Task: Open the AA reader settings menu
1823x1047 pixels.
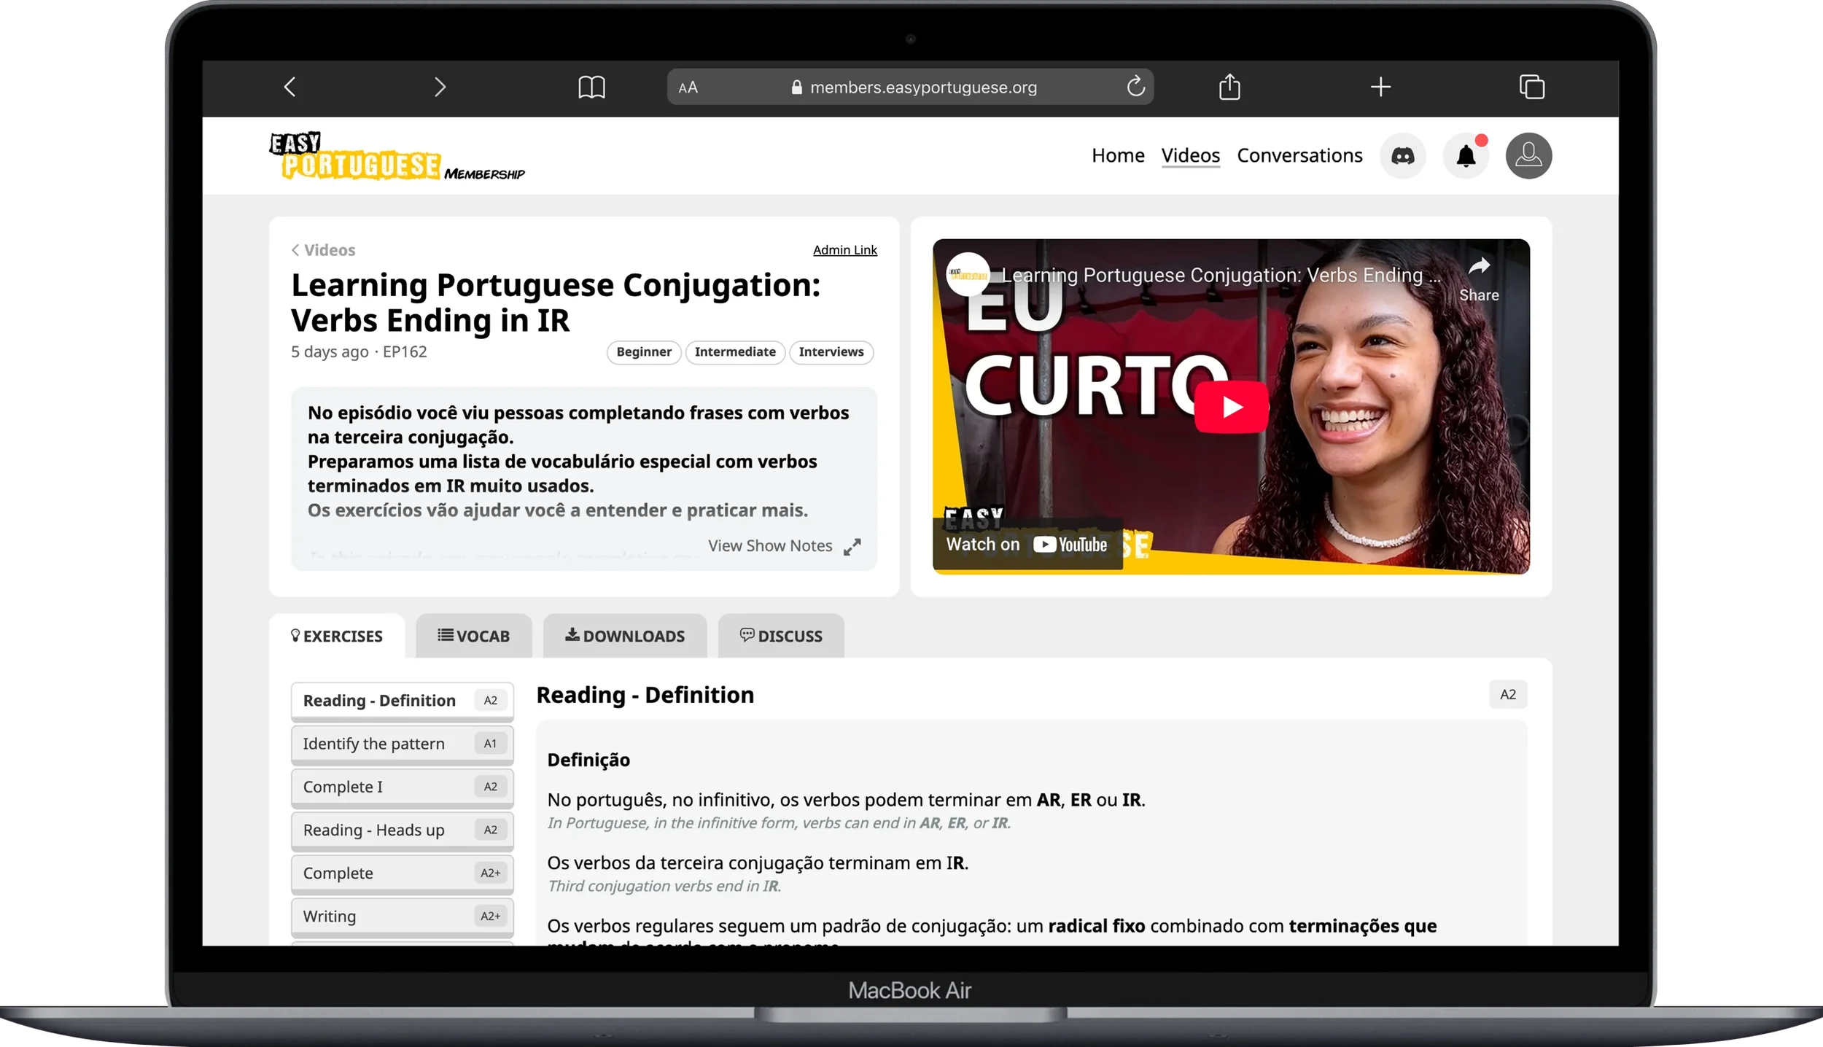Action: pos(688,87)
